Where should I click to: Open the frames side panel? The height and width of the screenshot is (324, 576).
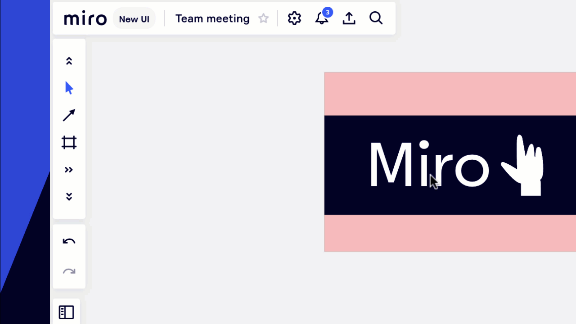[x=66, y=312]
